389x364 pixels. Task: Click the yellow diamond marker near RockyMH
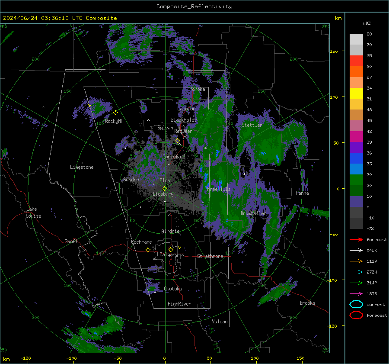pyautogui.click(x=115, y=113)
